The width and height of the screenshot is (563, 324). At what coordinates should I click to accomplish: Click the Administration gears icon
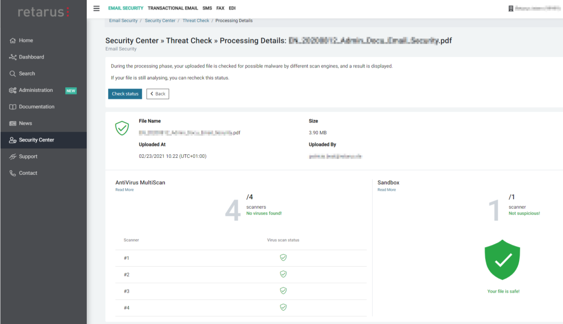pyautogui.click(x=13, y=90)
